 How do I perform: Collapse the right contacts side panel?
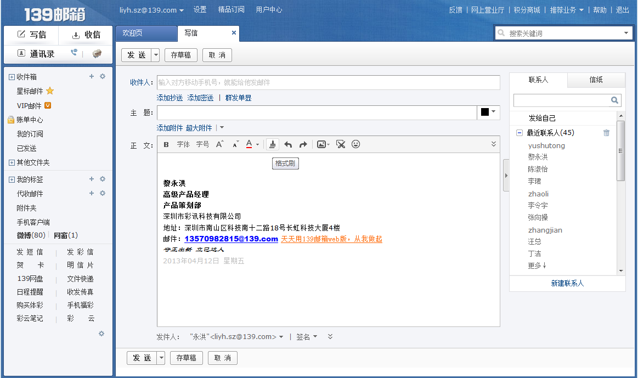(506, 175)
